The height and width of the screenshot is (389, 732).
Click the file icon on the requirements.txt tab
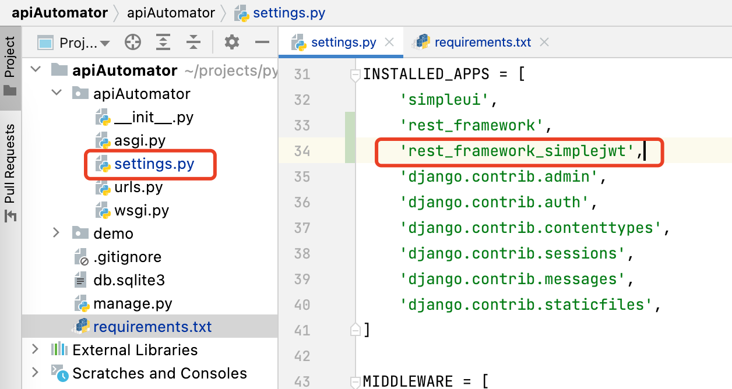pyautogui.click(x=421, y=43)
